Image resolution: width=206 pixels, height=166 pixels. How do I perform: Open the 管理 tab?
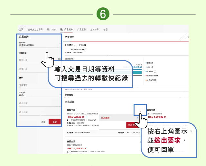tap(105, 29)
